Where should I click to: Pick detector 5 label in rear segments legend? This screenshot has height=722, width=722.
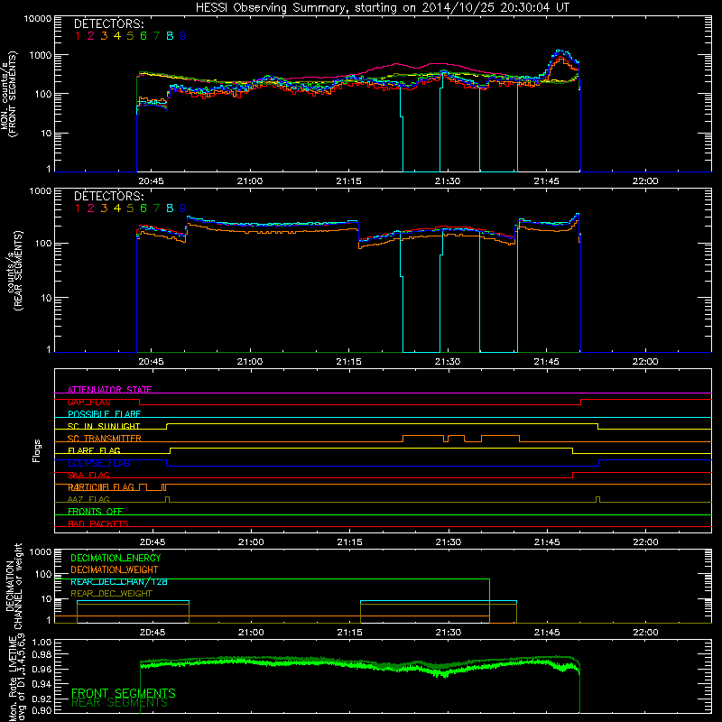130,208
